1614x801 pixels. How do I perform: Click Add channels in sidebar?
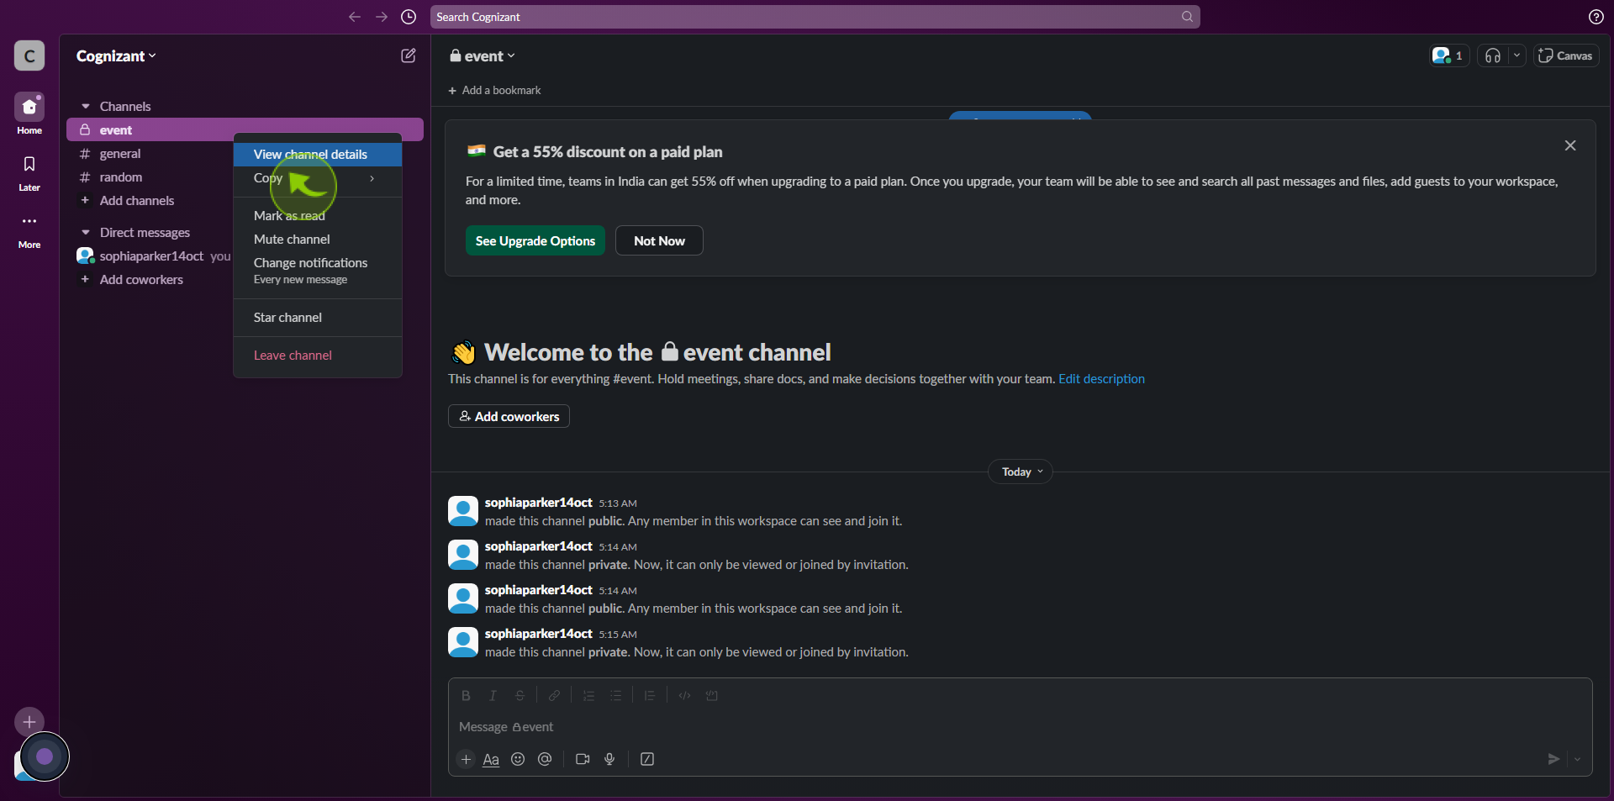click(136, 200)
